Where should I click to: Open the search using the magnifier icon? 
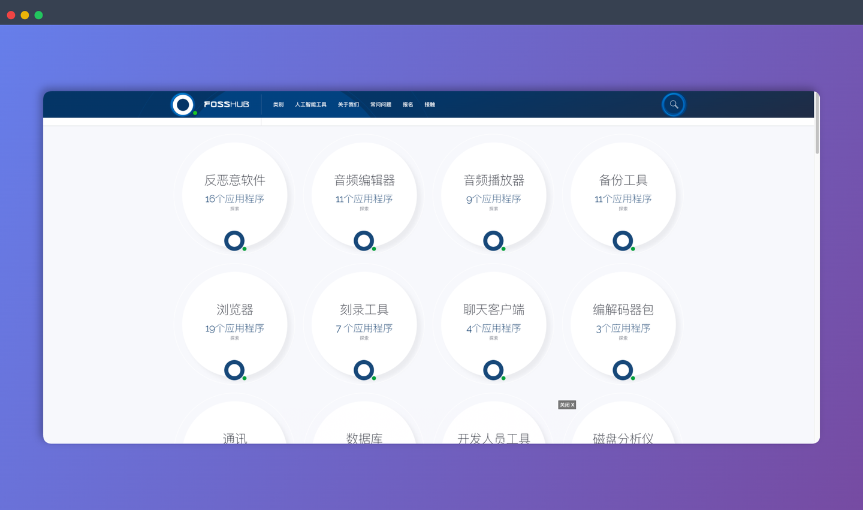(x=673, y=104)
